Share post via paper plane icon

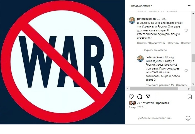coord(148,96)
